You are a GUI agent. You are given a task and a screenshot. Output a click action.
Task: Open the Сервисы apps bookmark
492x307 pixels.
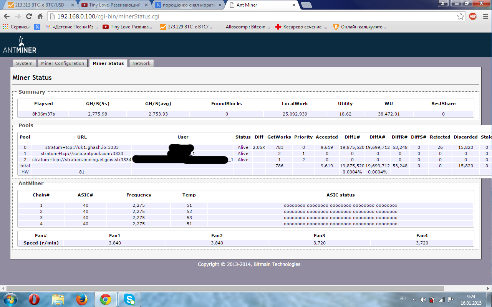pyautogui.click(x=17, y=27)
